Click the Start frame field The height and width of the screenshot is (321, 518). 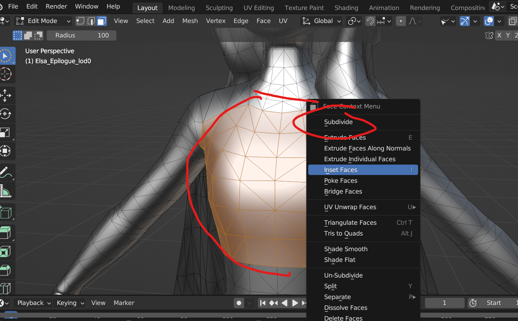point(498,303)
